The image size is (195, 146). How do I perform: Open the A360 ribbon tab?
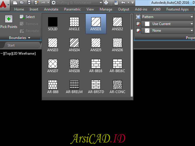[x=157, y=9]
